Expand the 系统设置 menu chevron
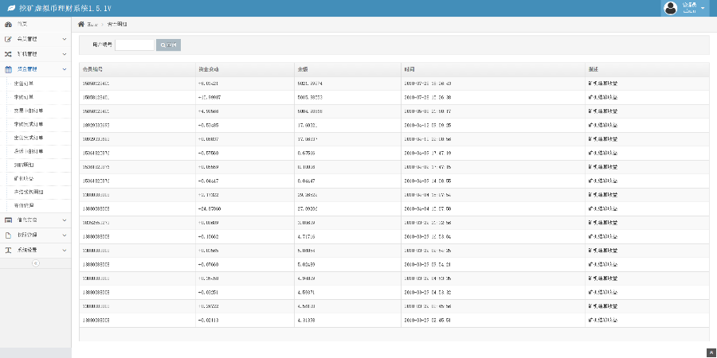 click(65, 250)
